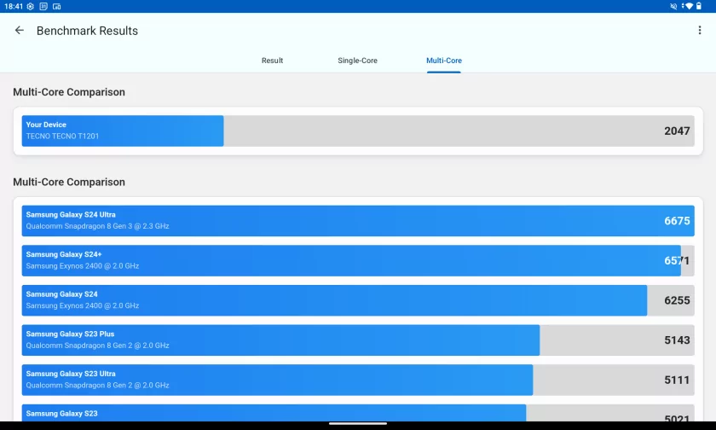716x430 pixels.
Task: Choose the Samsung Galaxy S23 Ultra row
Action: point(358,380)
